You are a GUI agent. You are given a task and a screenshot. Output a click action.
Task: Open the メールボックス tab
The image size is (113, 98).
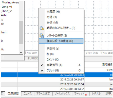(62, 94)
